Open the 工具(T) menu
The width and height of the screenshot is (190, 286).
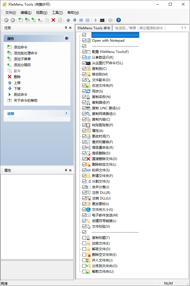pos(57,13)
